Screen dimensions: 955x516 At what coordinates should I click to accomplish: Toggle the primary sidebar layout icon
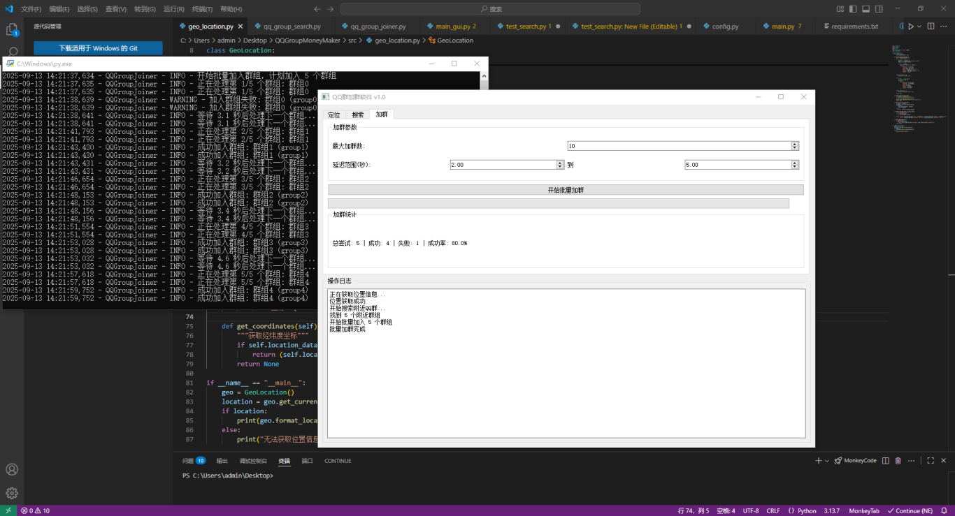click(853, 9)
